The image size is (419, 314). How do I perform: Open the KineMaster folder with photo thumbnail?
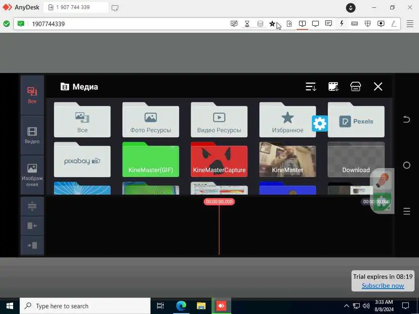tap(288, 160)
